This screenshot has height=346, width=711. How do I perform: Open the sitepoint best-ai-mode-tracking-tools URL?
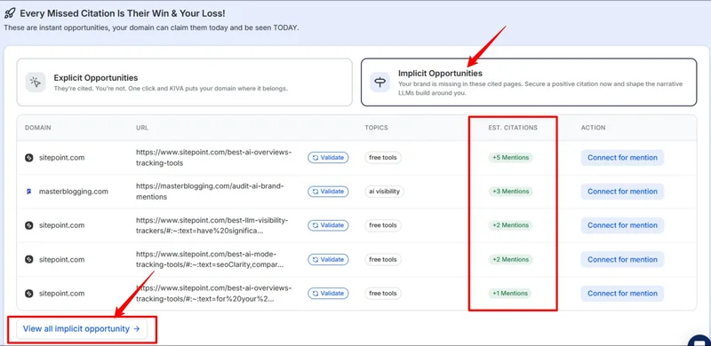pos(210,259)
